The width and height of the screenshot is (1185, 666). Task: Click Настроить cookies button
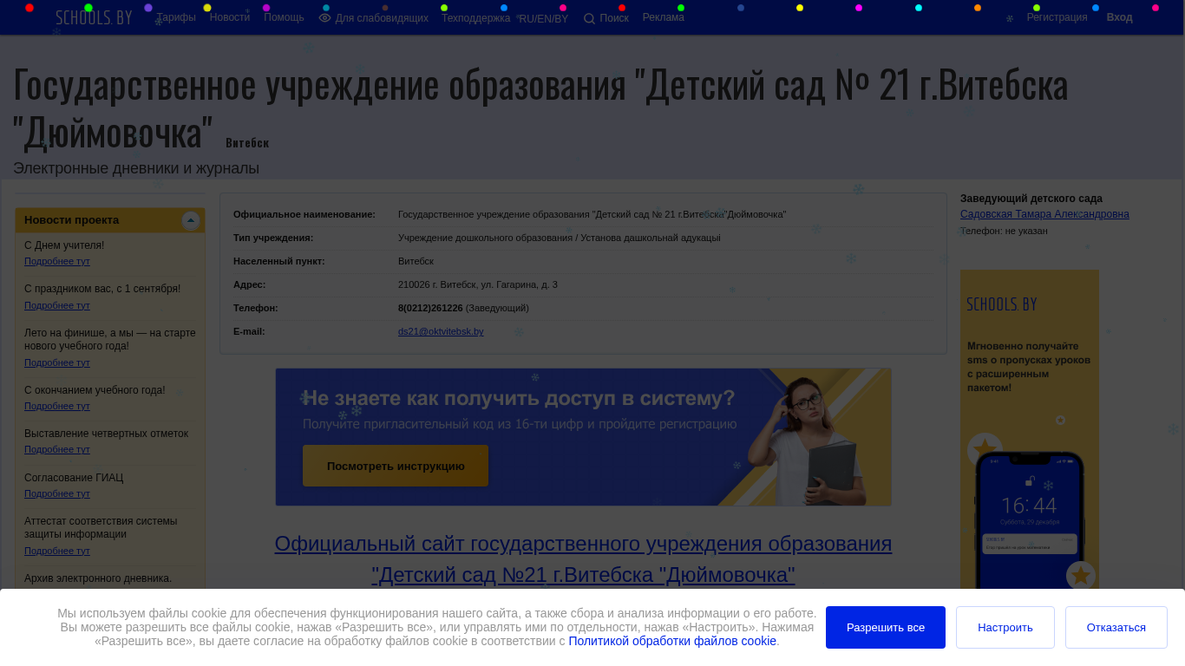[x=1005, y=627]
